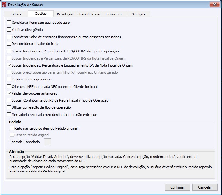This screenshot has width=222, height=195.
Task: Close the Devolução de Saídas window
Action: [x=215, y=5]
